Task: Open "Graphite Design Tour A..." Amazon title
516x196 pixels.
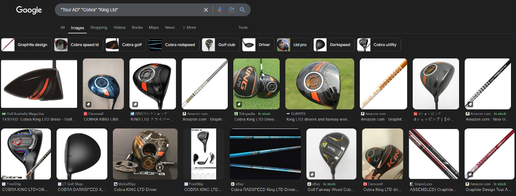Action: (488, 190)
